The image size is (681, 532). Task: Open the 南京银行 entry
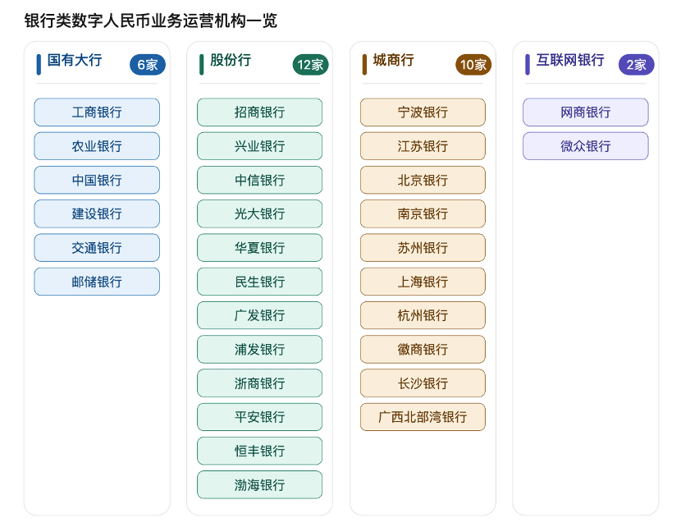click(x=423, y=213)
